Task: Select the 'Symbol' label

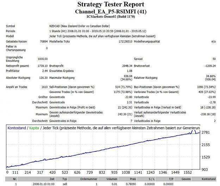Action: [x=10, y=26]
